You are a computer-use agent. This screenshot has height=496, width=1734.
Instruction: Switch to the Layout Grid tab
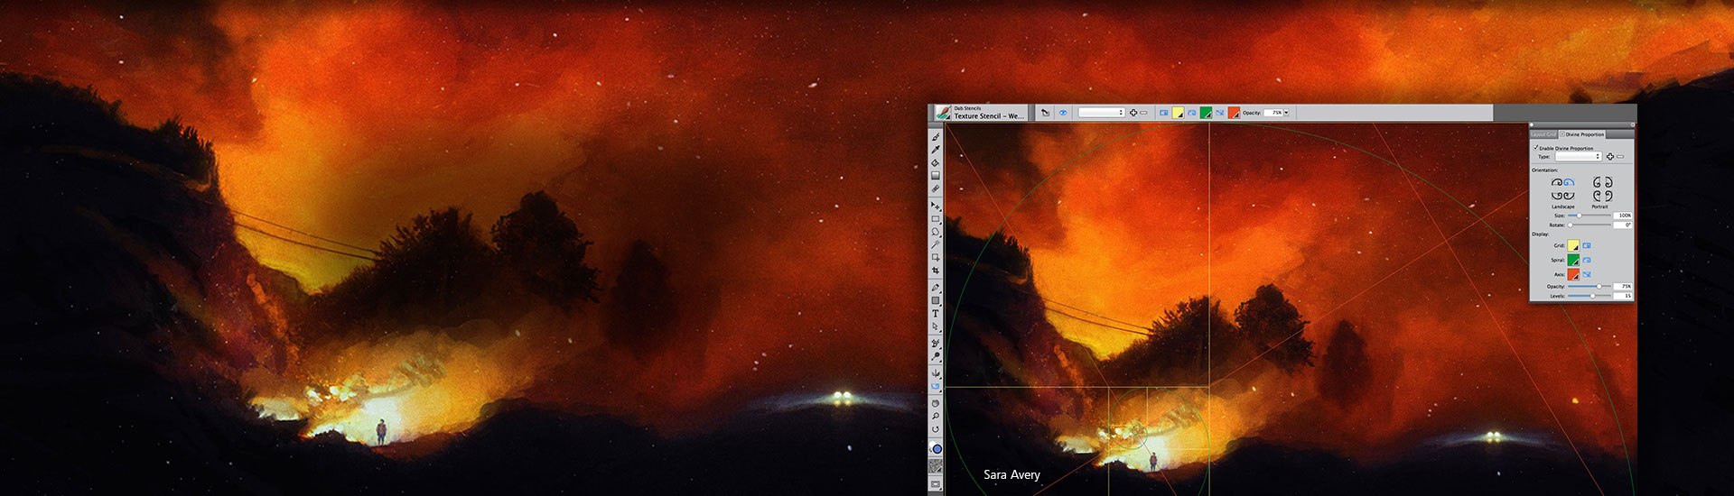coord(1543,134)
